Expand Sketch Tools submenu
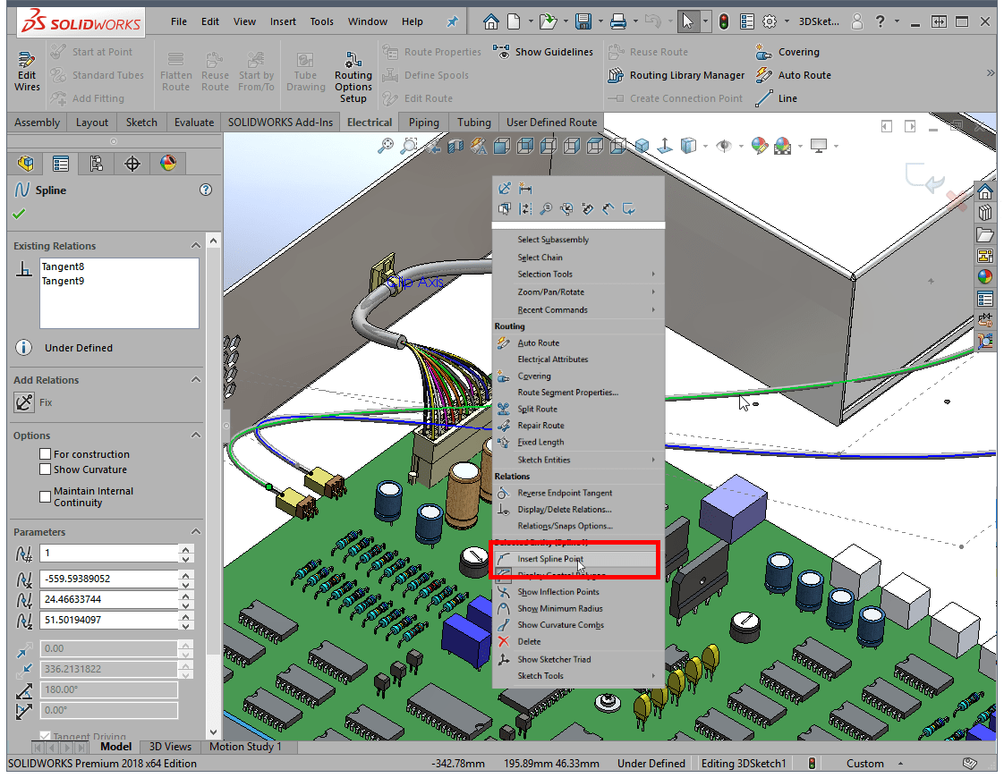 coord(579,676)
